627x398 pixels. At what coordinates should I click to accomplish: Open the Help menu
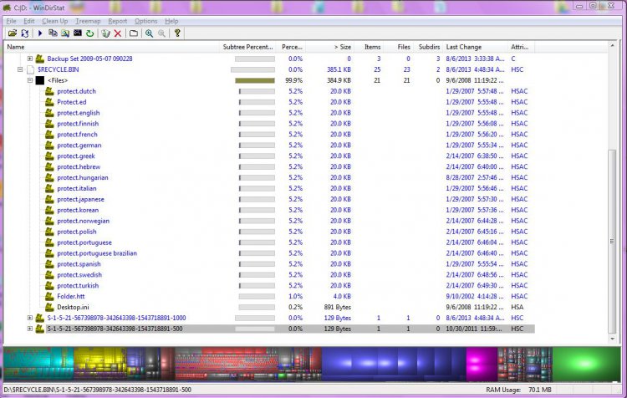click(x=171, y=21)
